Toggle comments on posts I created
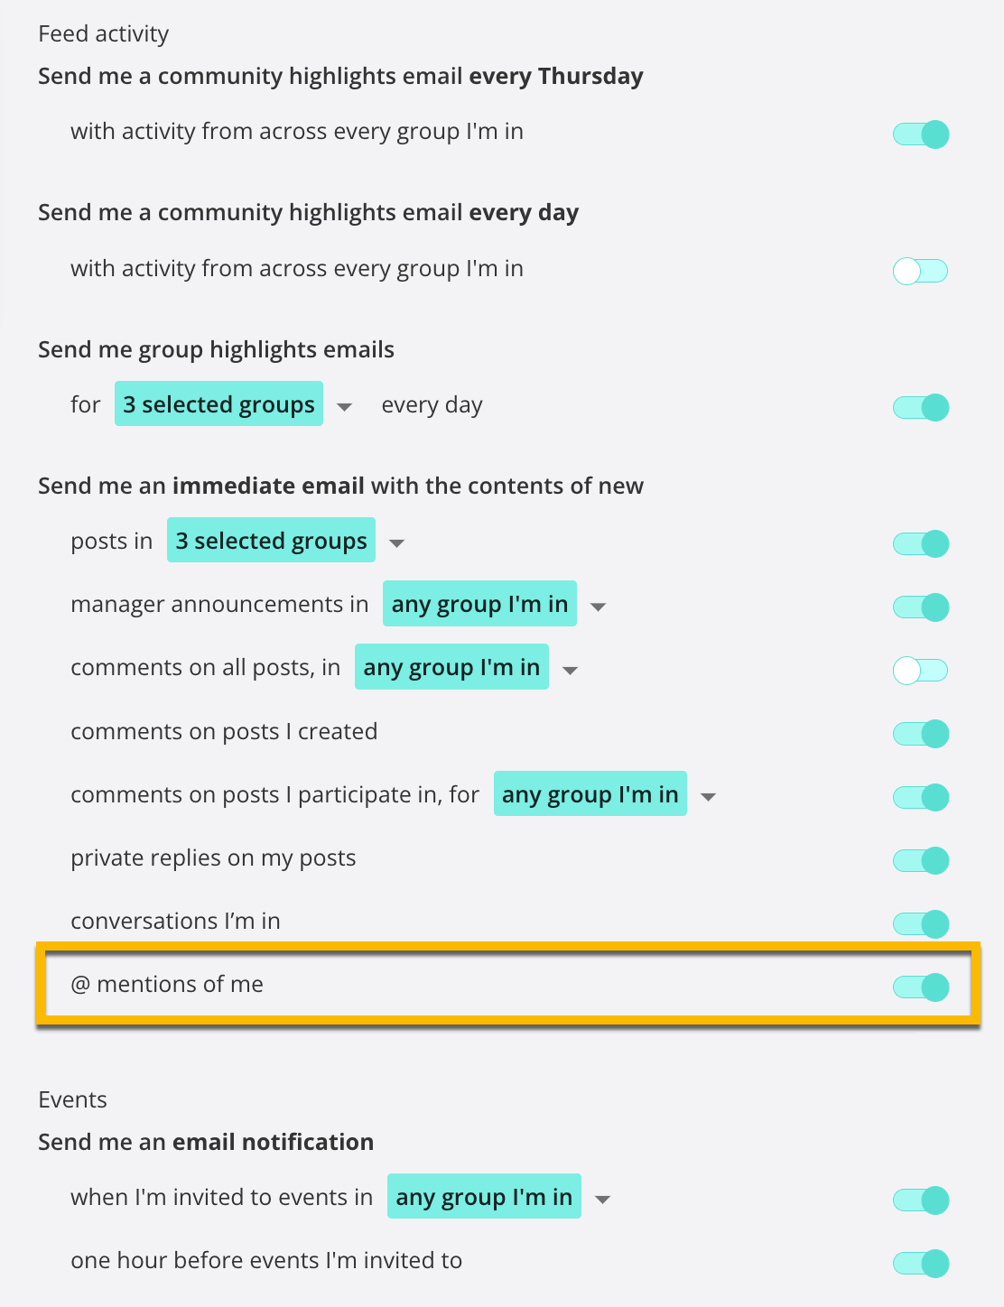 pyautogui.click(x=920, y=733)
